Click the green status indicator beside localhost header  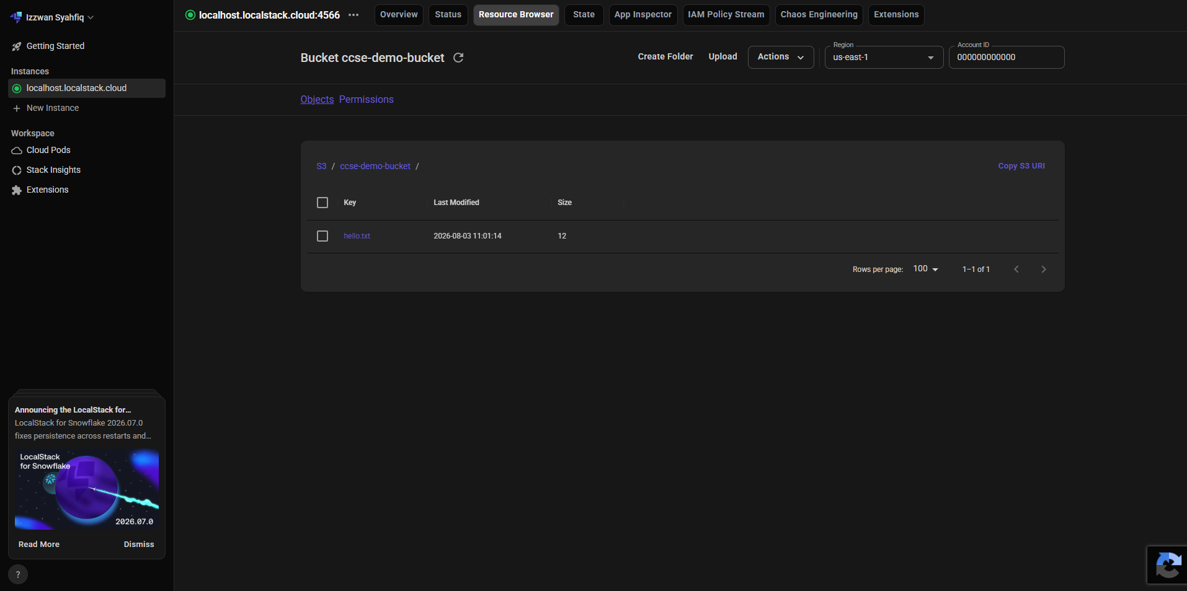tap(190, 15)
